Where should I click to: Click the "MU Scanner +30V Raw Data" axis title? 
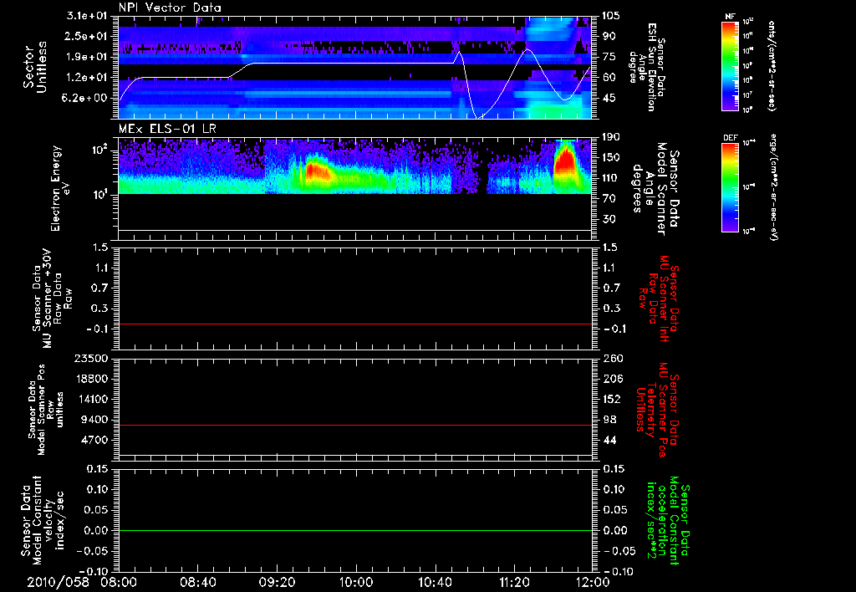[52, 299]
